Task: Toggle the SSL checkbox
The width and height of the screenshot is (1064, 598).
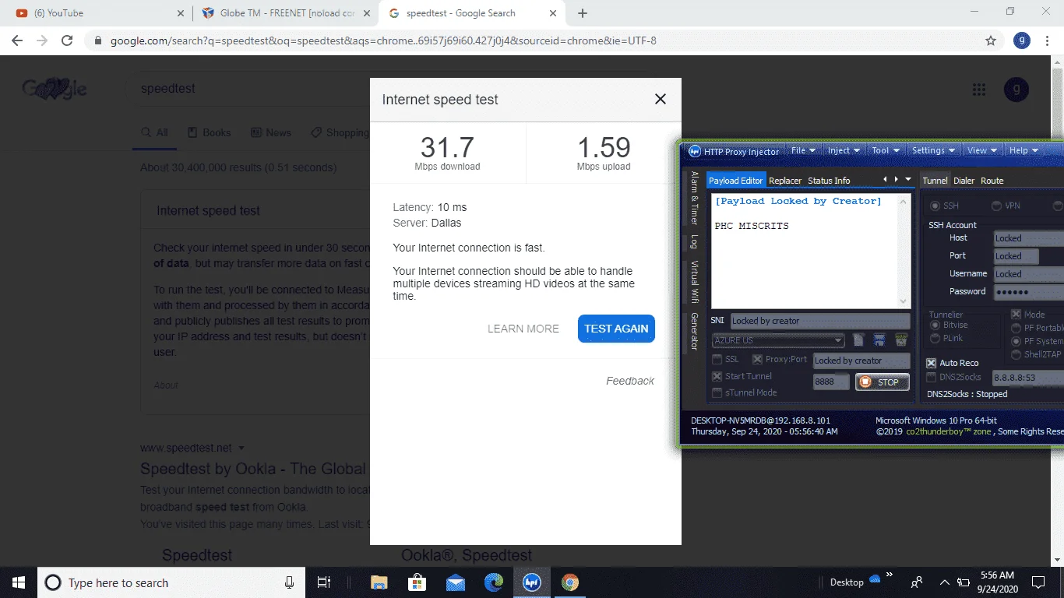Action: [717, 360]
